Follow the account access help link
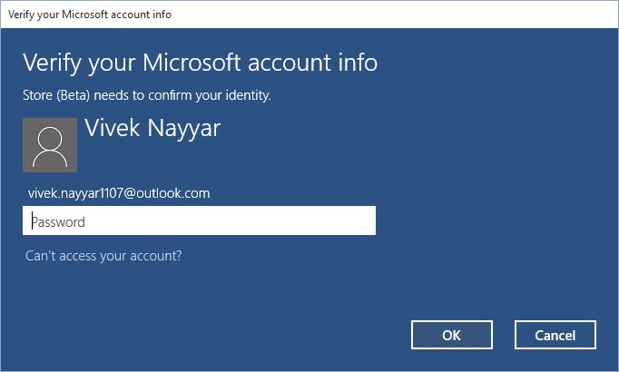The image size is (619, 372). click(103, 256)
